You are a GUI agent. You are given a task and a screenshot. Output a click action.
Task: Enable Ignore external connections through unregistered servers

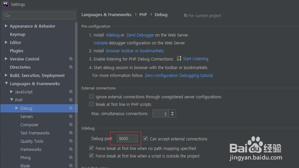point(91,96)
